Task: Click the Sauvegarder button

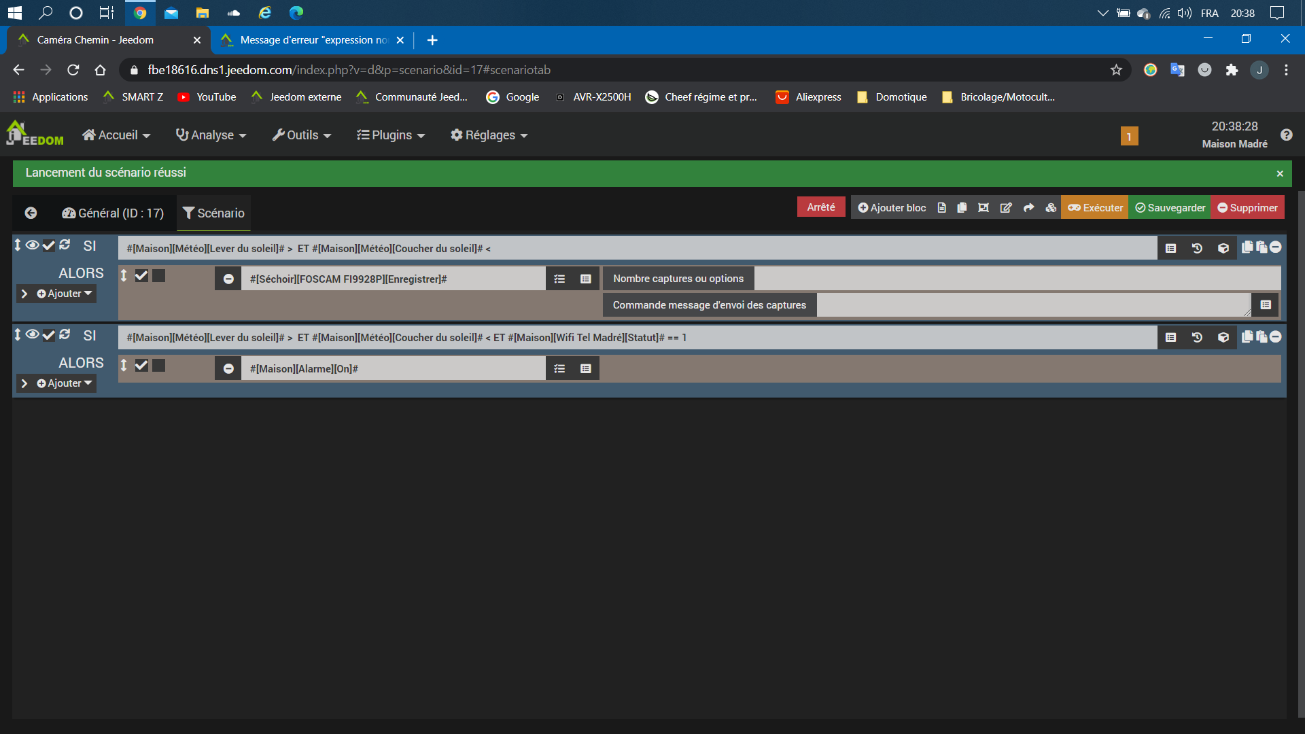Action: pos(1170,208)
